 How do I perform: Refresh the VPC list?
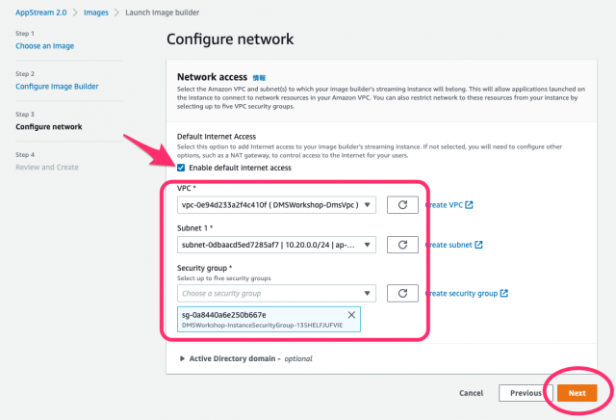pos(402,205)
